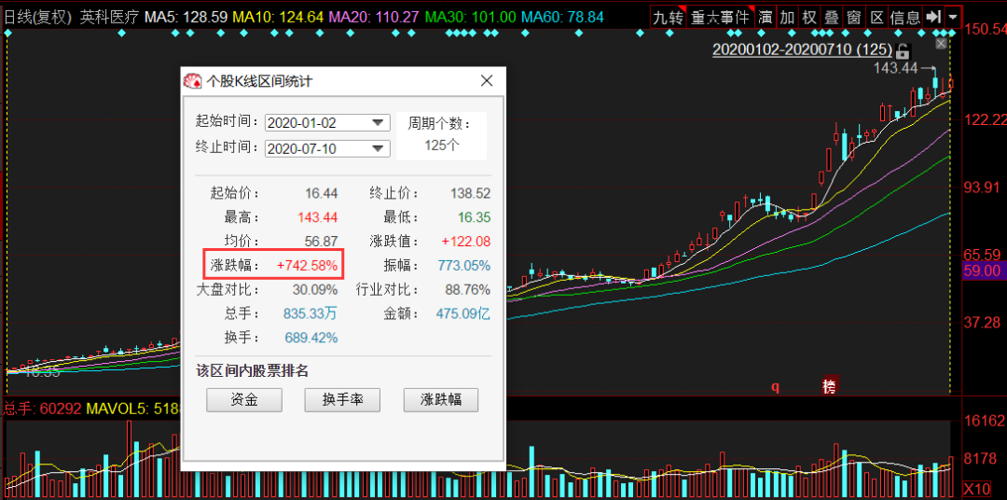Click the red q marker on chart
Screen dimensions: 1007x500
click(x=775, y=387)
